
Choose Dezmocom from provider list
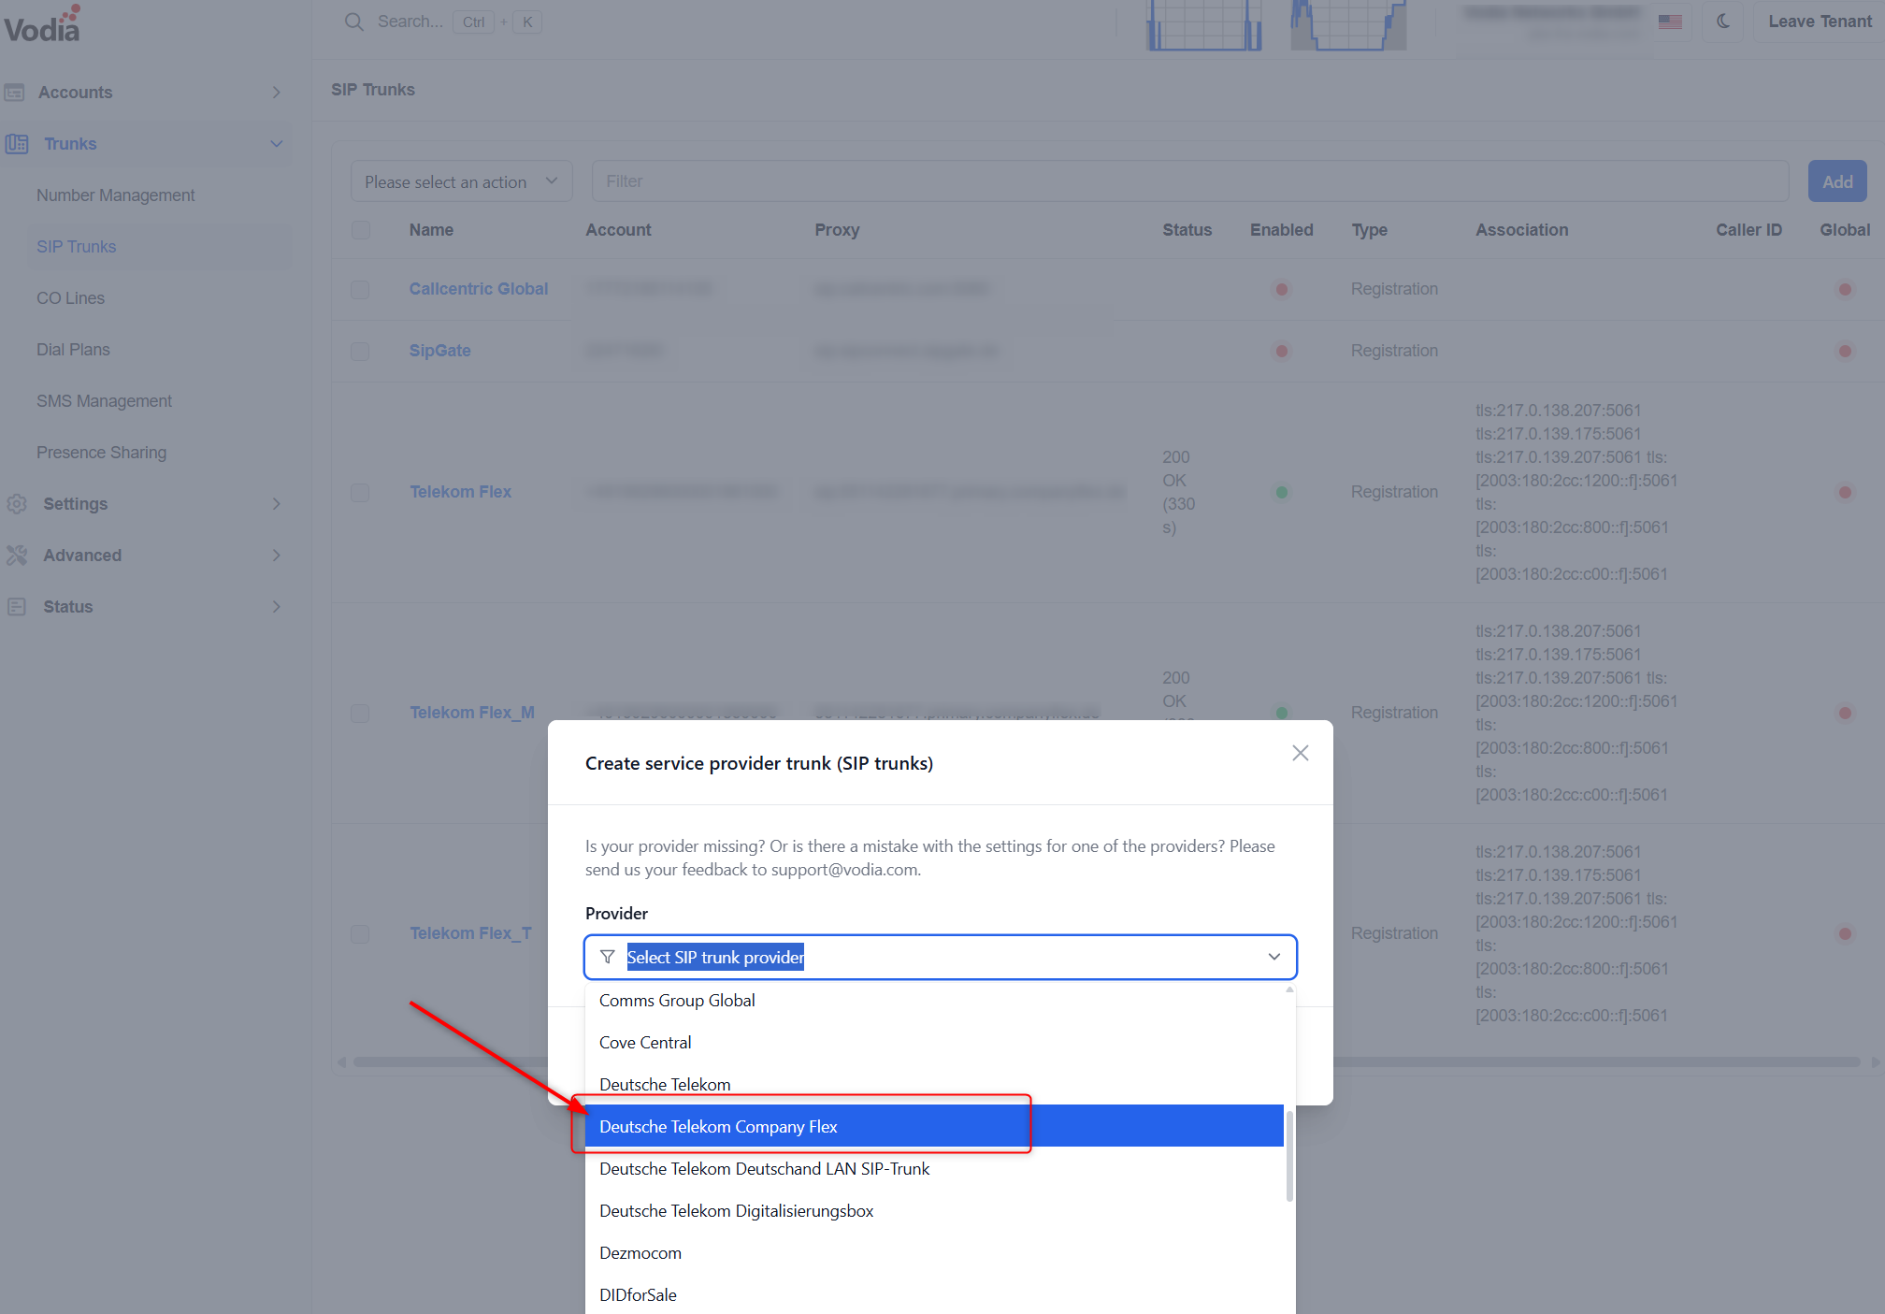tap(640, 1252)
